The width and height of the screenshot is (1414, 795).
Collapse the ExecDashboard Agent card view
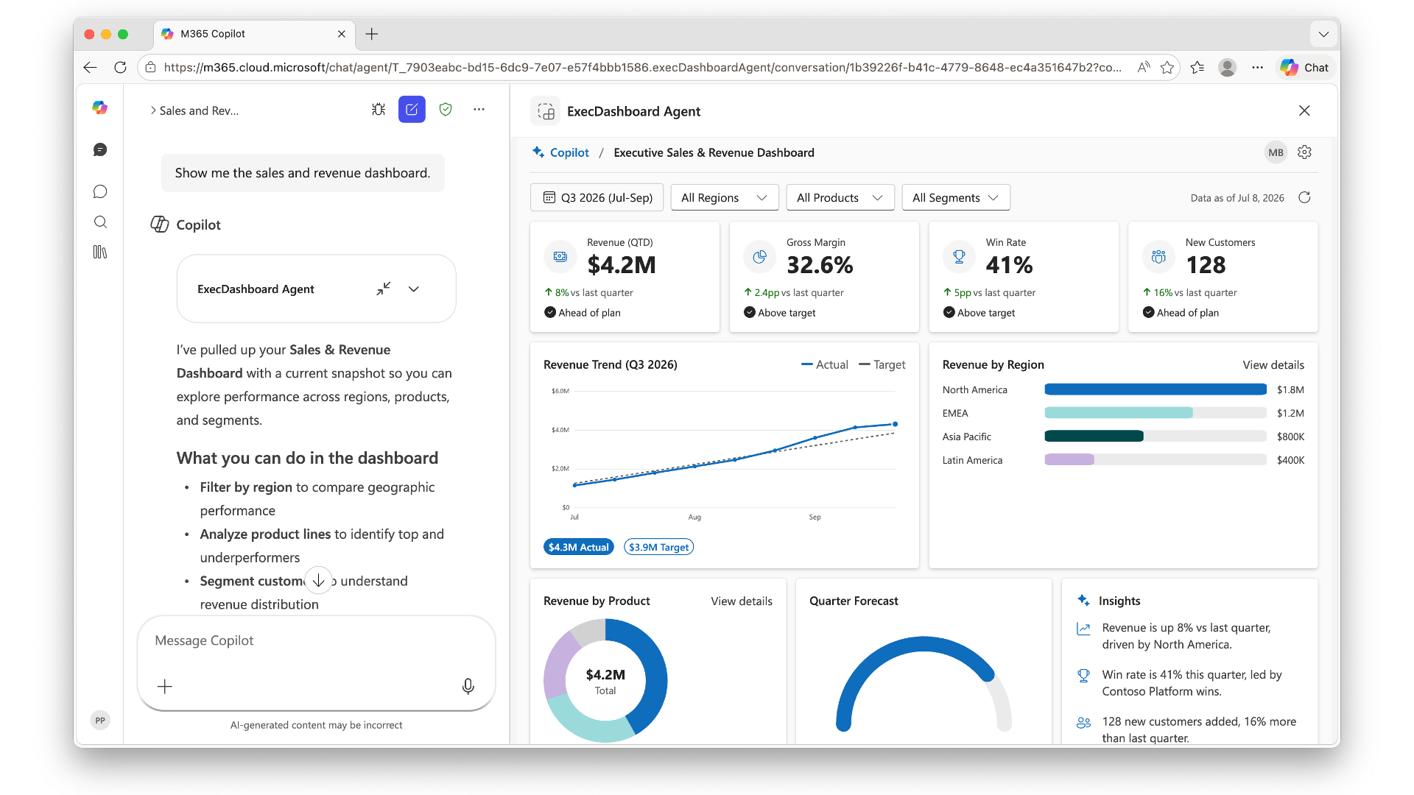point(384,289)
